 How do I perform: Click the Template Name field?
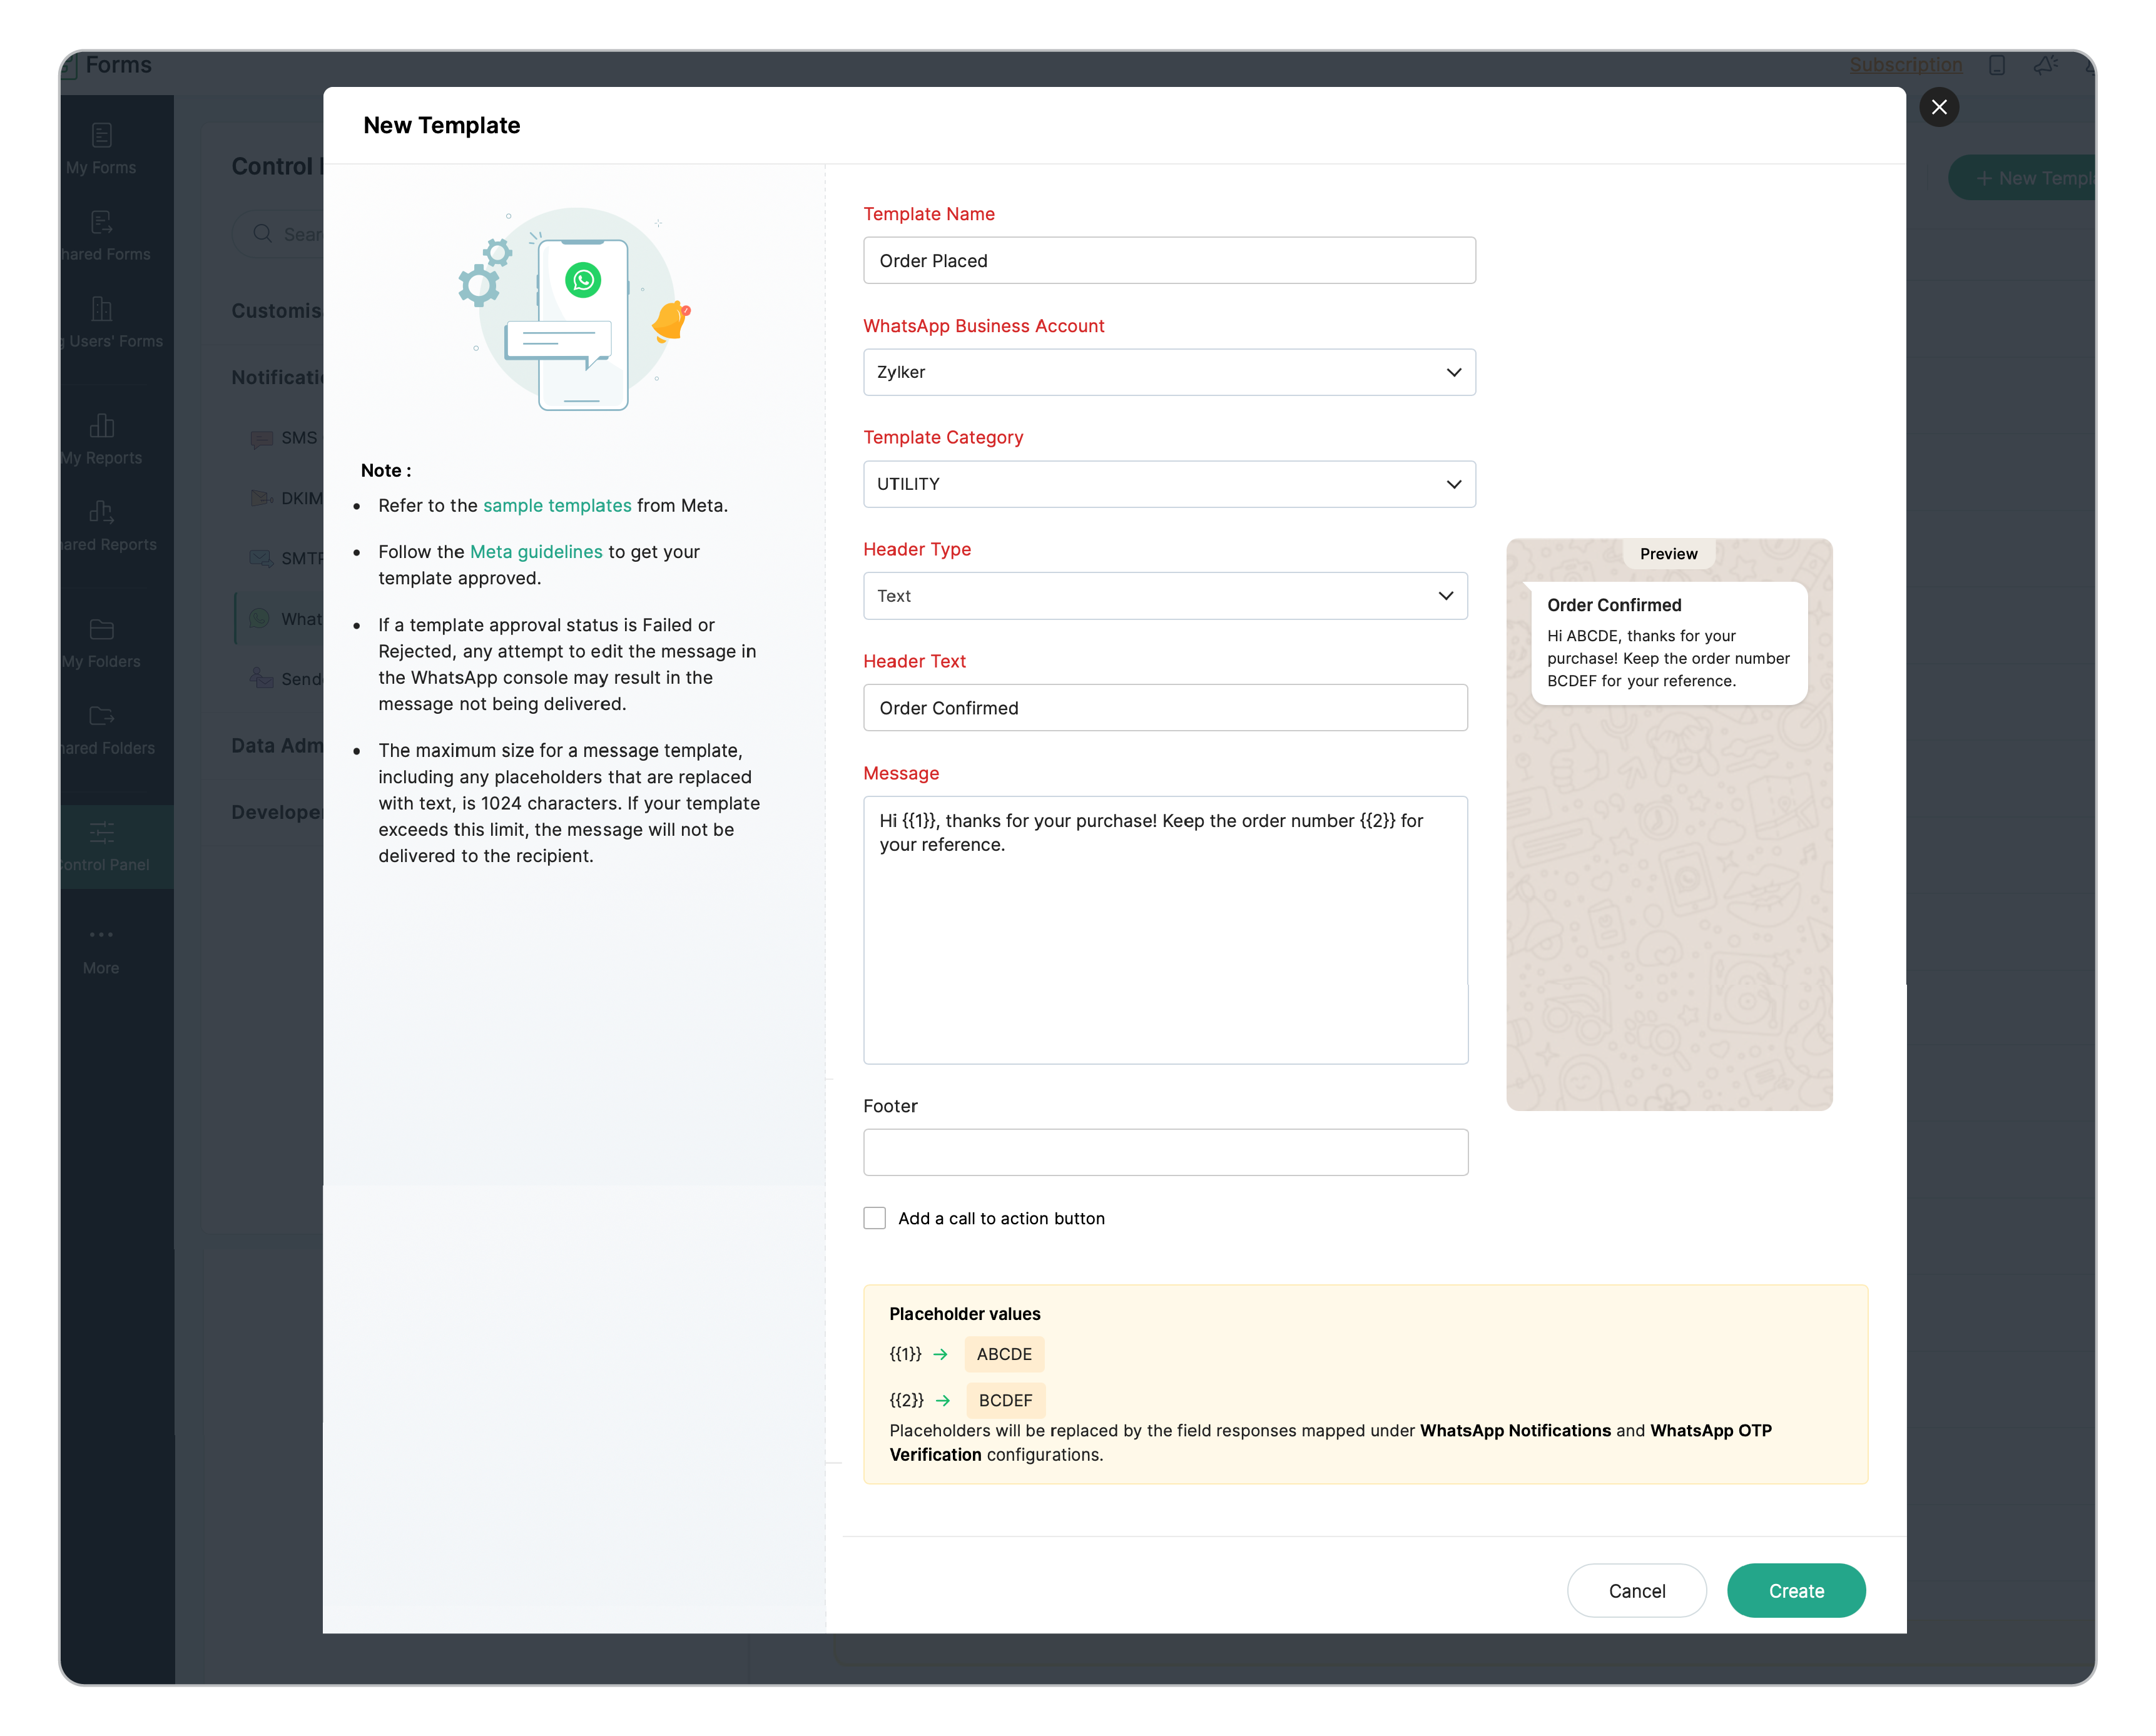[x=1168, y=261]
